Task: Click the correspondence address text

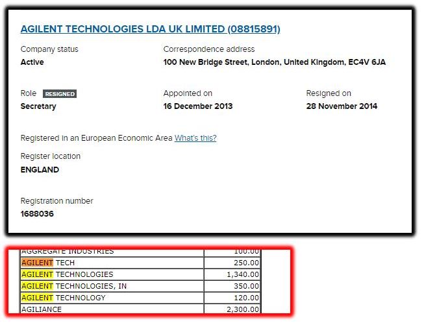Action: [274, 62]
